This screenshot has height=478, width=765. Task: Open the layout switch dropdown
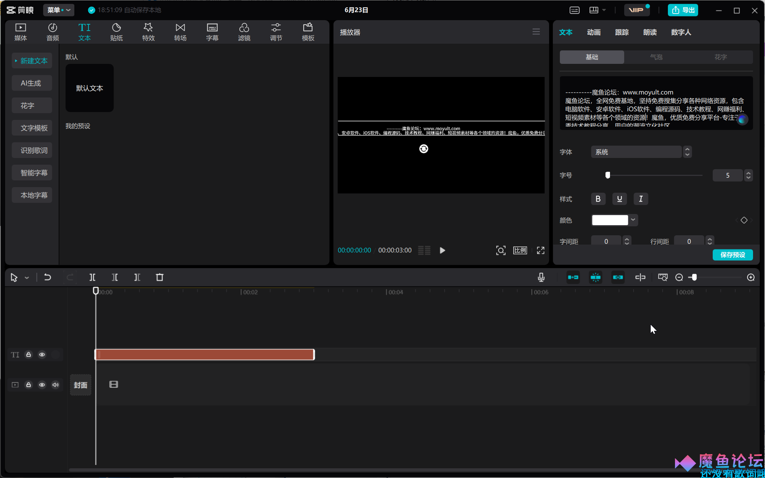pos(597,10)
